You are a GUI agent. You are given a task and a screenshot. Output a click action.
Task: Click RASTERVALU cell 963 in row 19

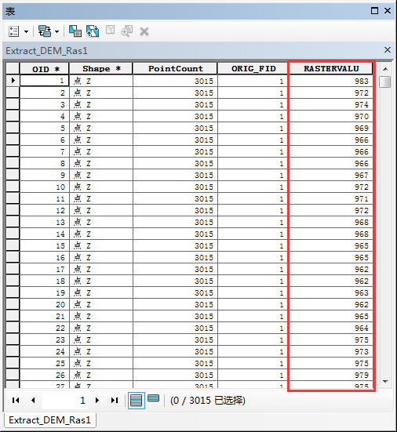(x=331, y=292)
